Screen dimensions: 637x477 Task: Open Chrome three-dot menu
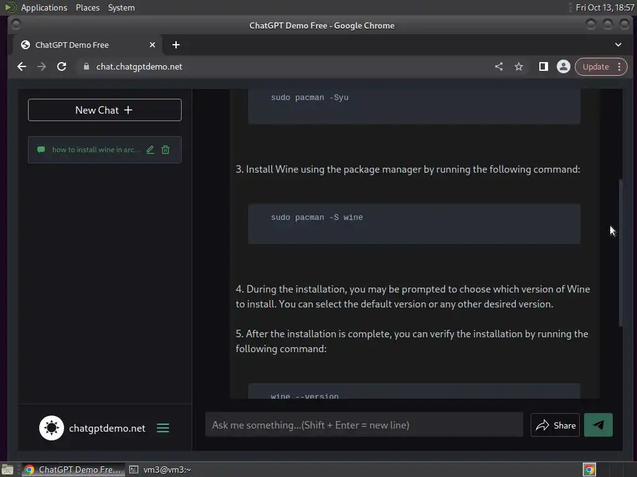[x=619, y=66]
